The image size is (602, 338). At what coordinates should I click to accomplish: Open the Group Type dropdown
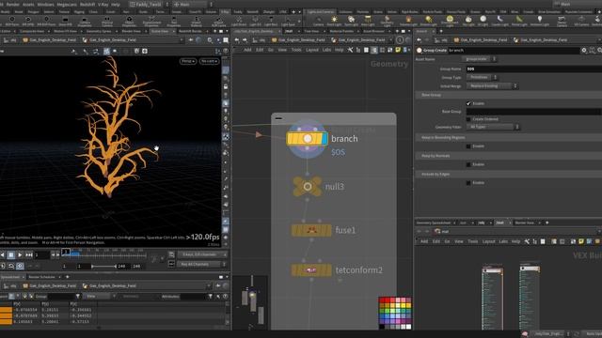[482, 77]
